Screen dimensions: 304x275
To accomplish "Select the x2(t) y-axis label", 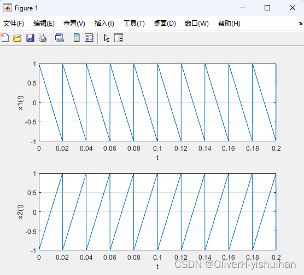I will tap(20, 211).
